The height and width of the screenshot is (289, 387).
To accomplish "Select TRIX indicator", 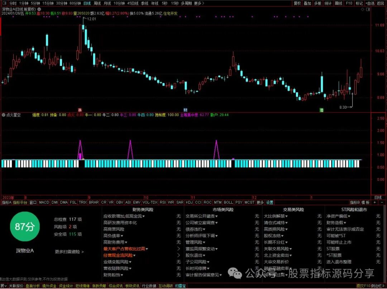I will tap(83, 202).
